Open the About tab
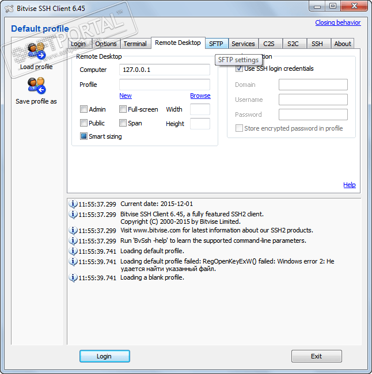The height and width of the screenshot is (374, 372). tap(343, 44)
